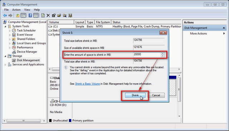Collapse the System Tools tree node
Viewport: 229px width, 131px height.
(x=5, y=27)
